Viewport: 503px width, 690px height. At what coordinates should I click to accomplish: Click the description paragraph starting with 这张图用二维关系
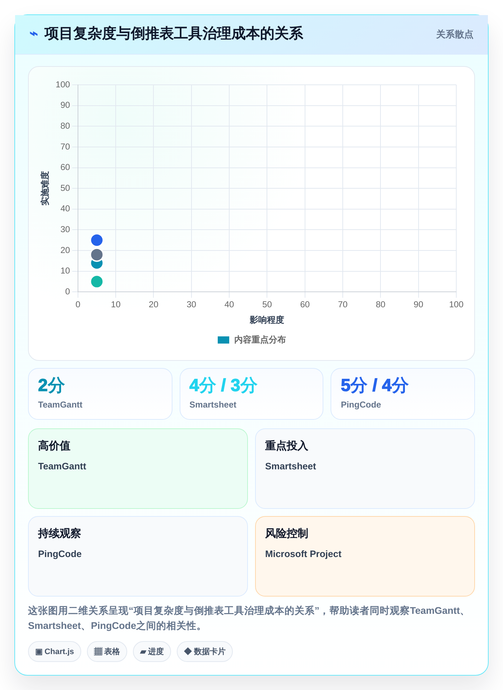pyautogui.click(x=249, y=618)
